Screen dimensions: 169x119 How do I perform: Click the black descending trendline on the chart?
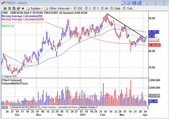[x=126, y=26]
